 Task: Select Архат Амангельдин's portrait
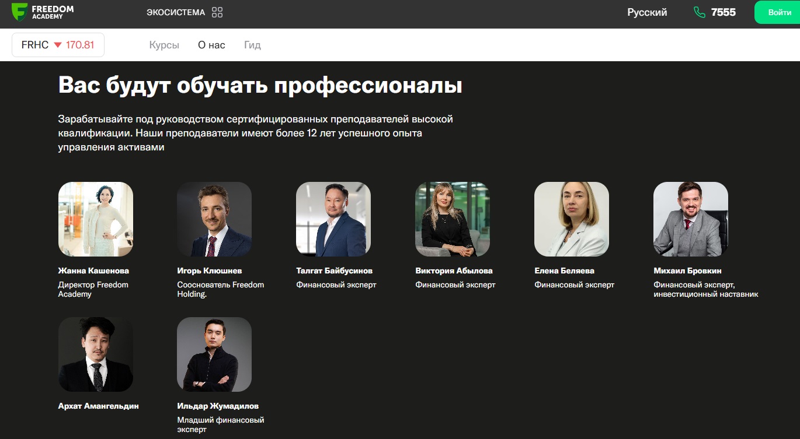pyautogui.click(x=95, y=354)
